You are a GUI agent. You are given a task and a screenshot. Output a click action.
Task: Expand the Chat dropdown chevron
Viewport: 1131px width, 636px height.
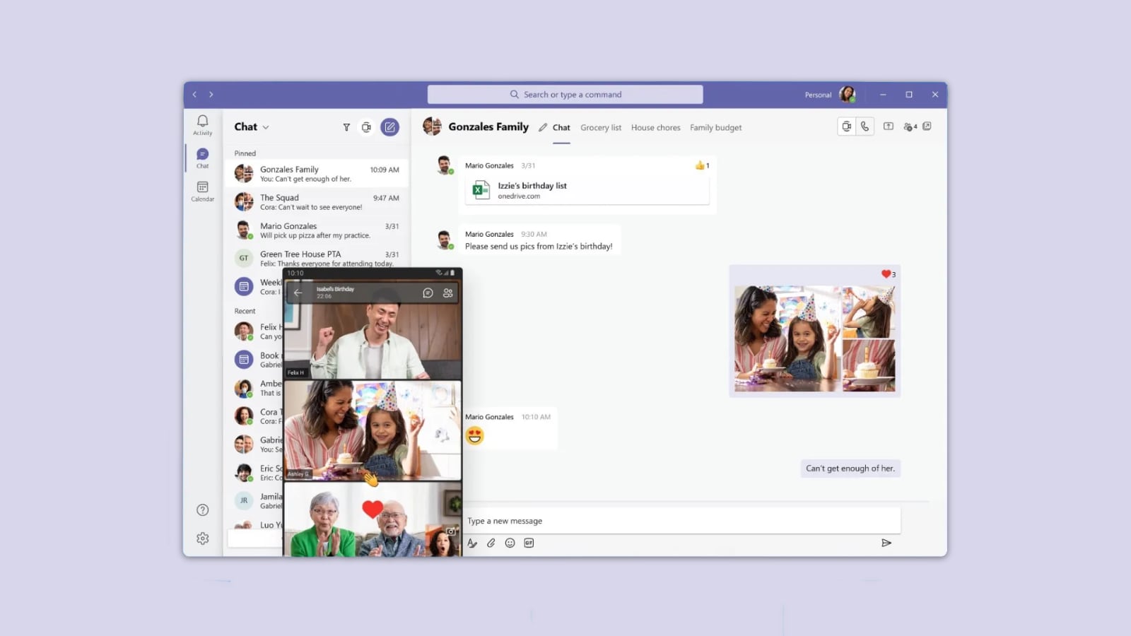[x=266, y=128]
